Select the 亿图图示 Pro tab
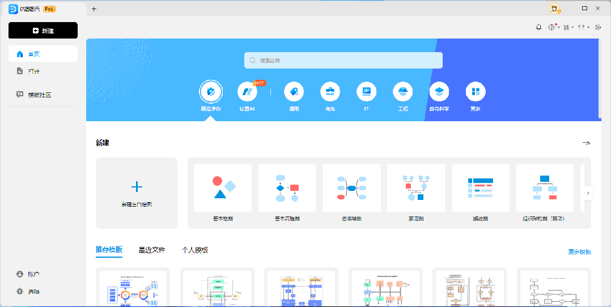The width and height of the screenshot is (611, 307). (43, 9)
